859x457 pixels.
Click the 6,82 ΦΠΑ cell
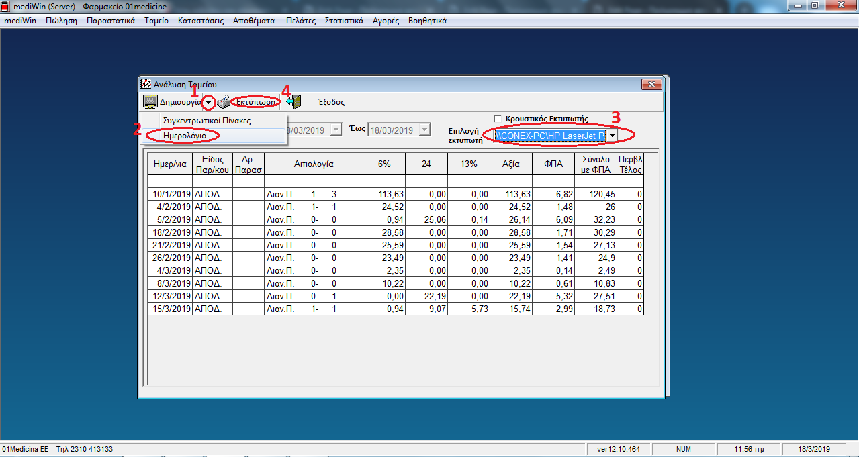pos(553,194)
